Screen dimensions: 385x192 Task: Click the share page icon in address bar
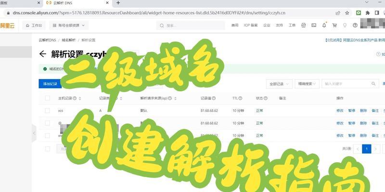338,13
